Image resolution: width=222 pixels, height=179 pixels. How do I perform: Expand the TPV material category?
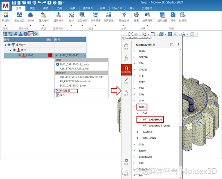(134, 101)
